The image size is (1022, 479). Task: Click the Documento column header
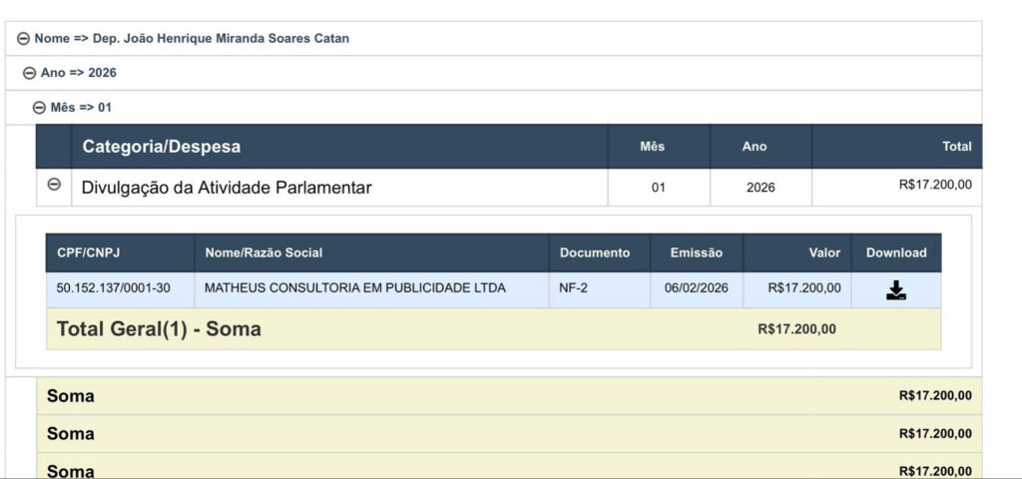pyautogui.click(x=595, y=252)
